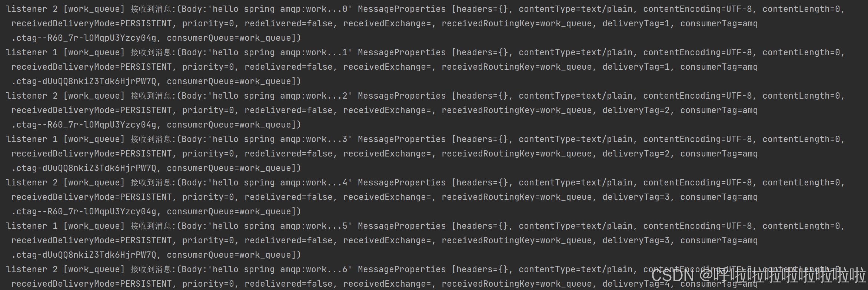868x290 pixels.
Task: Click 'listener 2' on the work...4 log line
Action: click(32, 182)
